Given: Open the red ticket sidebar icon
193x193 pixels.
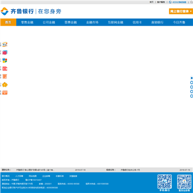Looking at the screenshot, I should pos(5,53).
